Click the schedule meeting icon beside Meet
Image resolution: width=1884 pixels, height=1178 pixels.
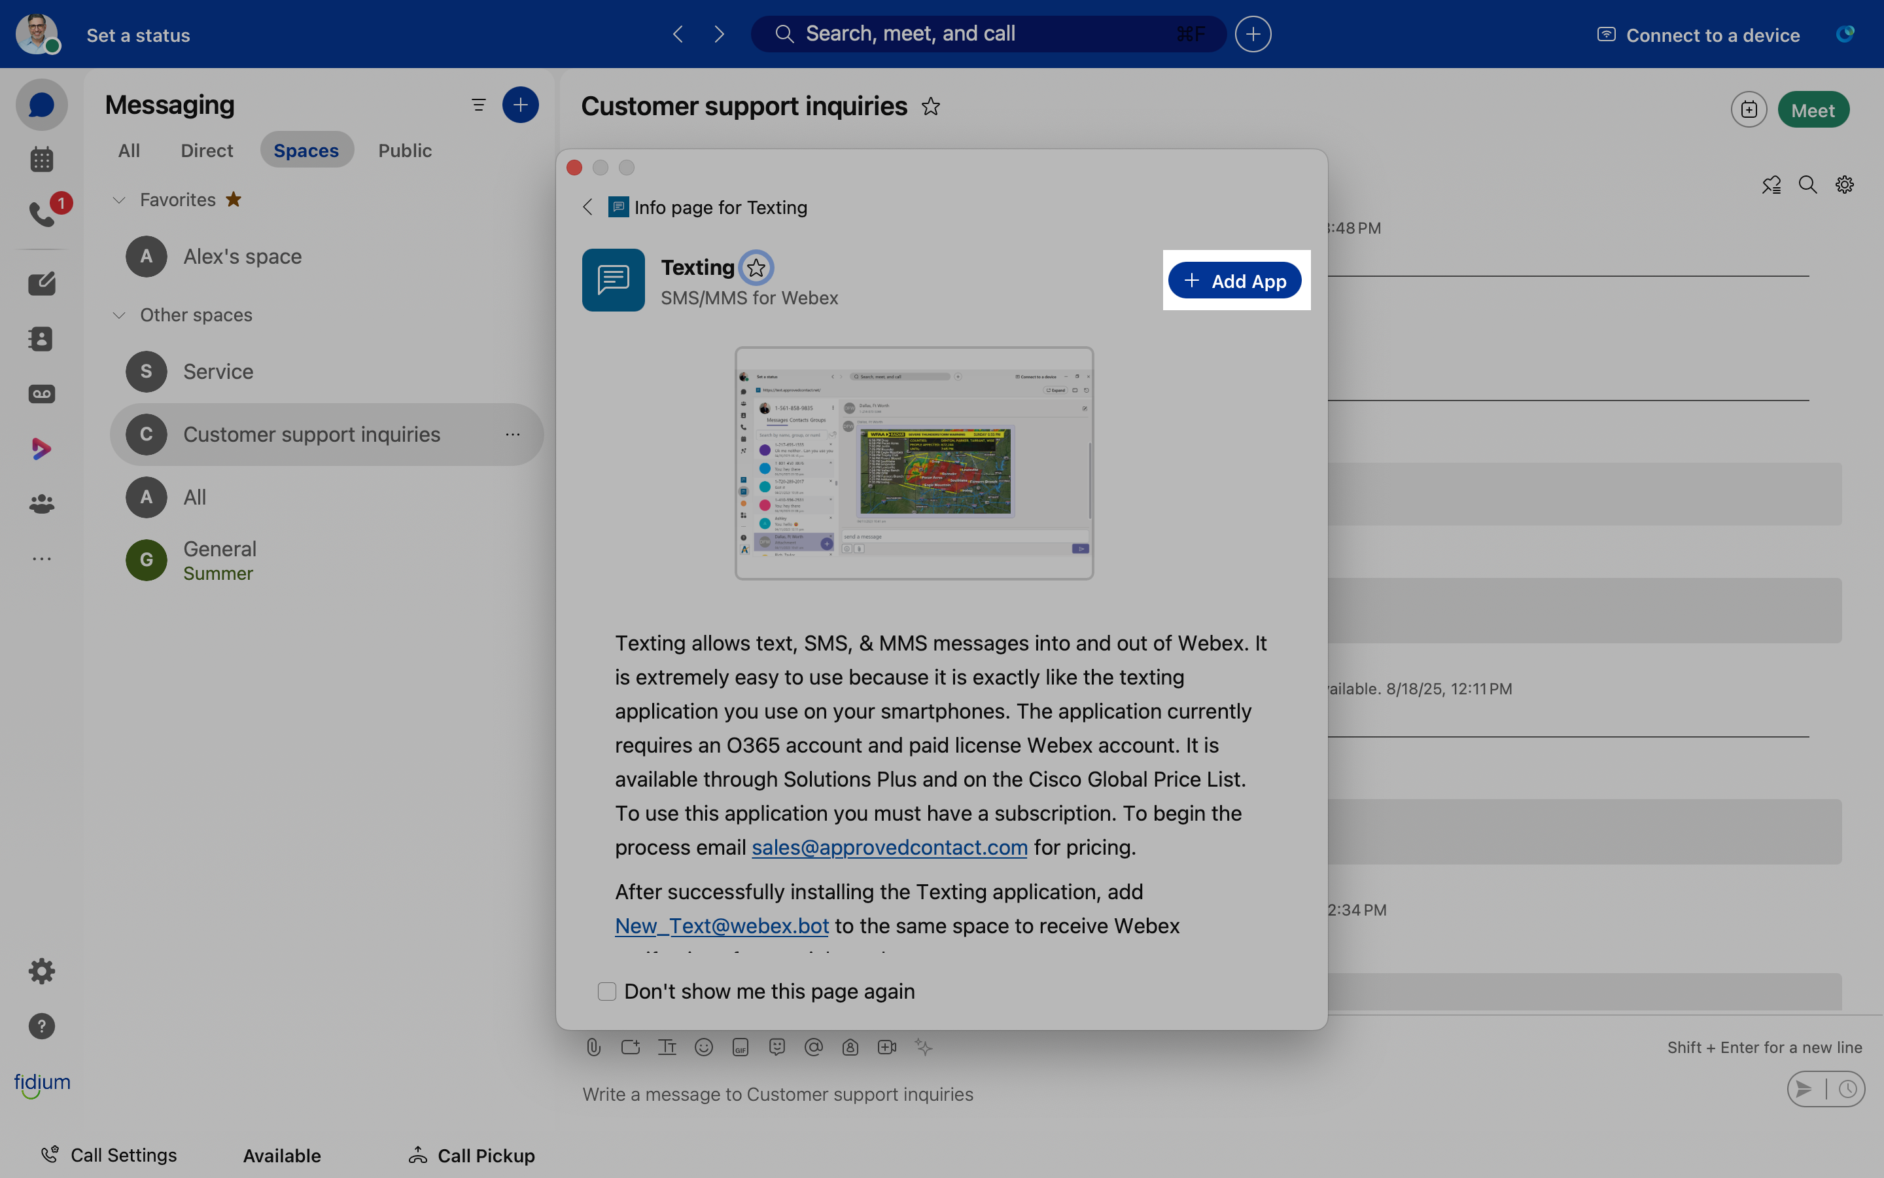[x=1749, y=110]
